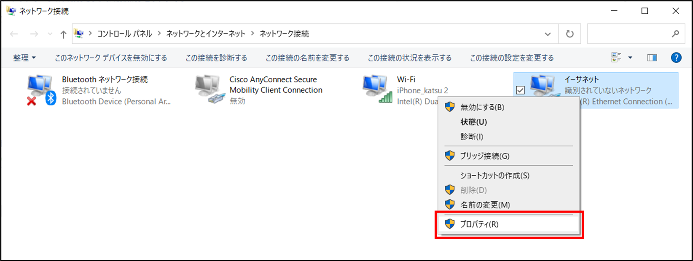Click Cisco AnyConnect Secure Mobility label
This screenshot has height=261, width=693.
[x=276, y=84]
